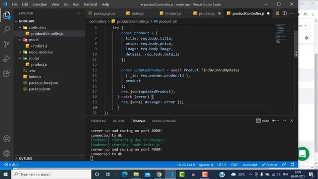
Task: Click the controllers breadcrumb segment
Action: (x=98, y=21)
